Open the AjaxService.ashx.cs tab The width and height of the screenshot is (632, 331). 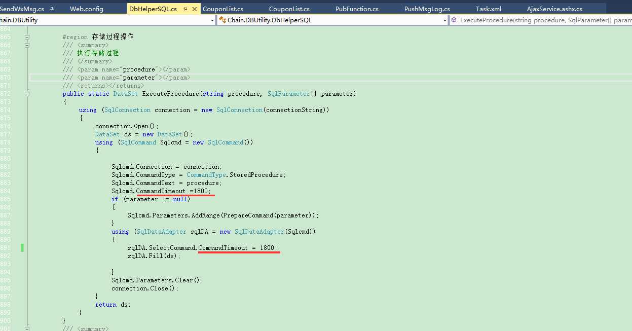pyautogui.click(x=554, y=9)
